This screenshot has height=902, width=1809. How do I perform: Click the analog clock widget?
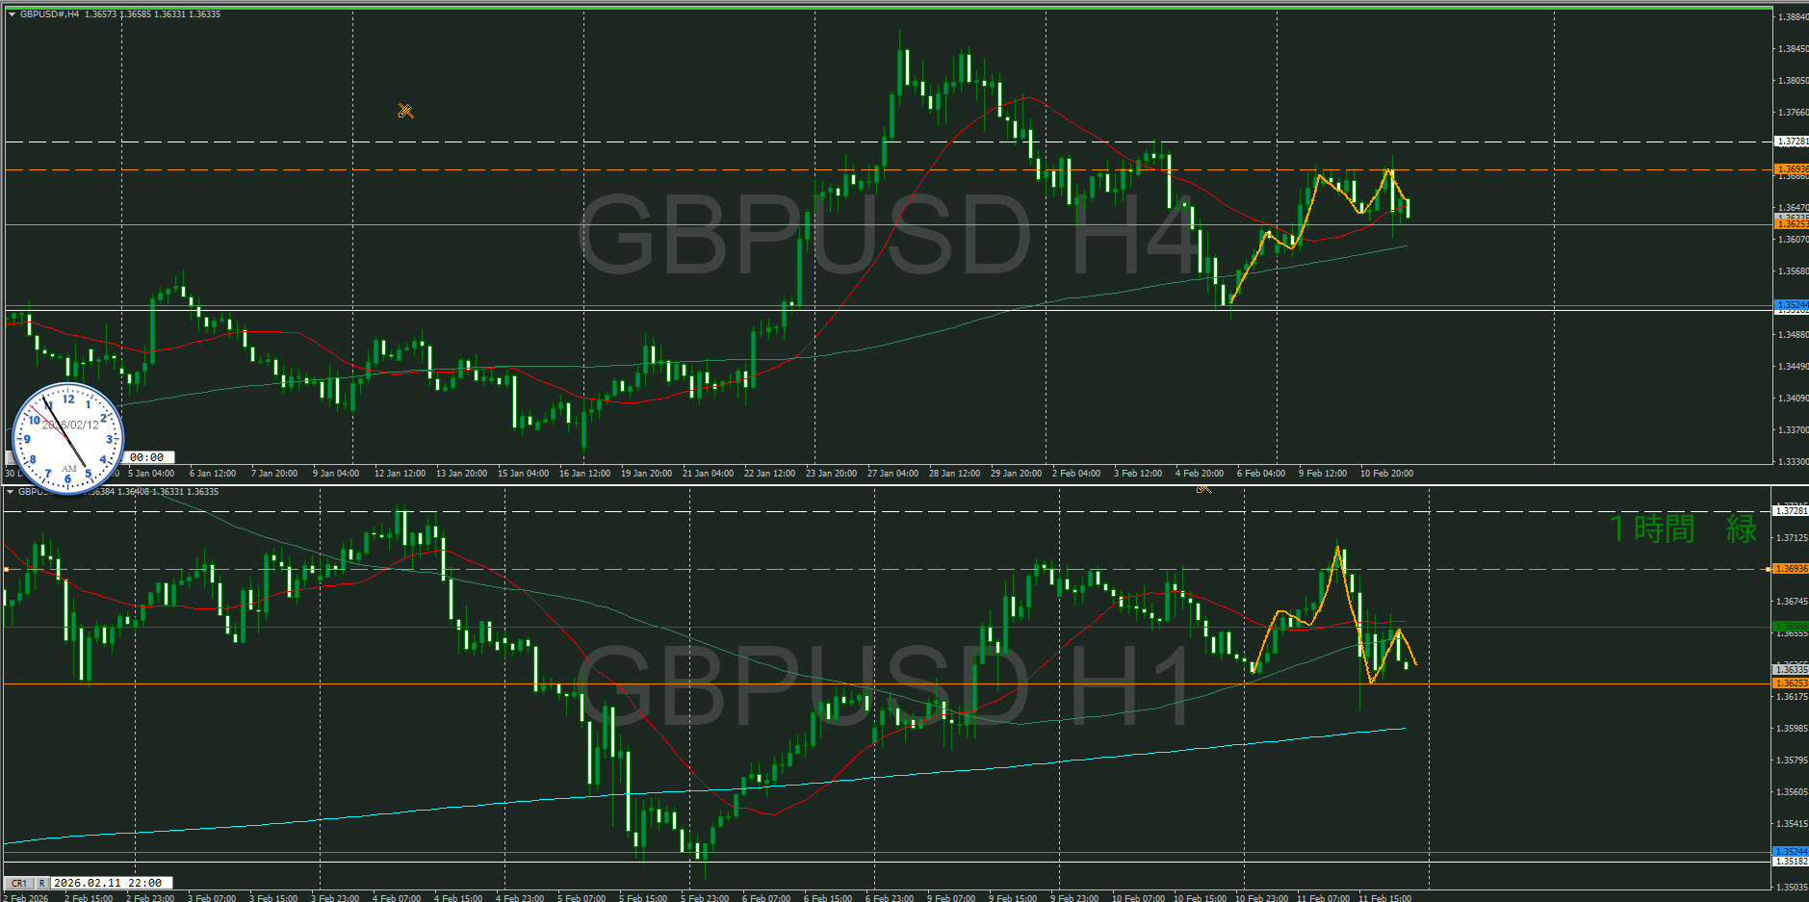(67, 439)
